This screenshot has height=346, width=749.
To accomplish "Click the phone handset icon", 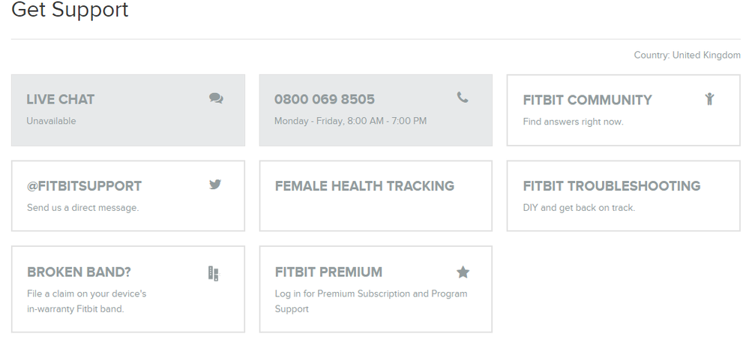I will 463,98.
